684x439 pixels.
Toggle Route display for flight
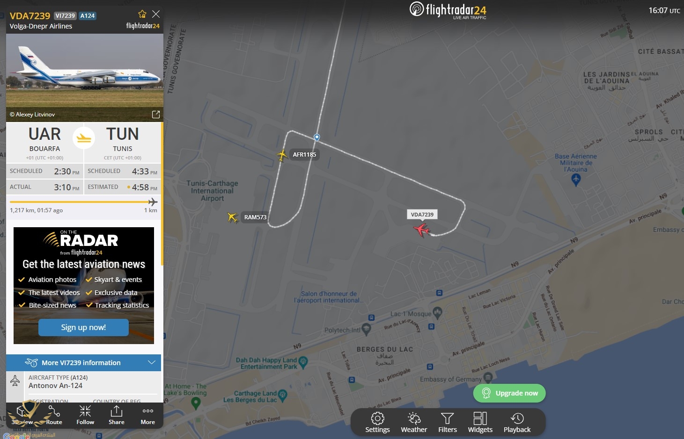click(x=54, y=415)
